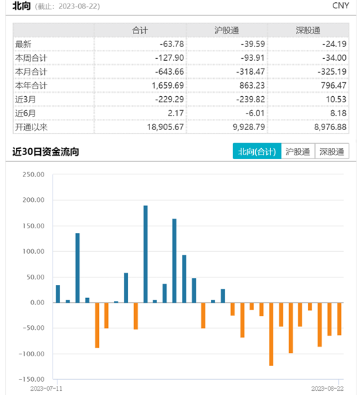
Task: Select the 本年合计 row label
Action: pos(31,86)
